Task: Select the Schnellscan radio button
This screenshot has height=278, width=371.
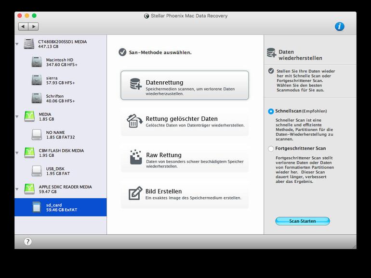Action: tap(271, 111)
